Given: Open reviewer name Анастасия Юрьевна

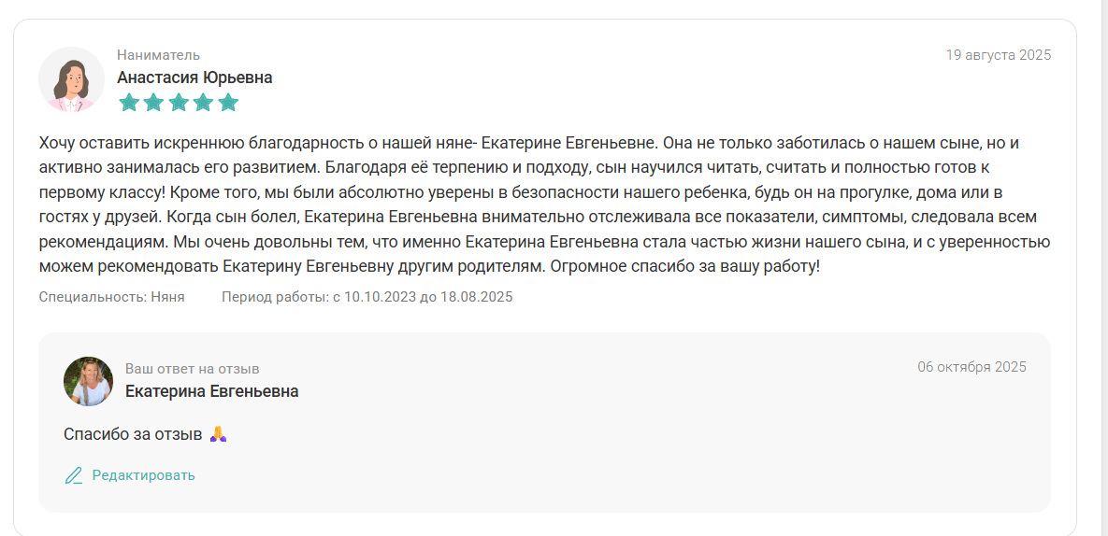Looking at the screenshot, I should [x=194, y=78].
